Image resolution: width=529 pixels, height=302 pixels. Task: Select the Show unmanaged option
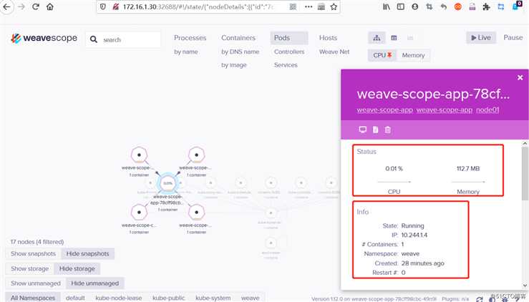click(35, 283)
